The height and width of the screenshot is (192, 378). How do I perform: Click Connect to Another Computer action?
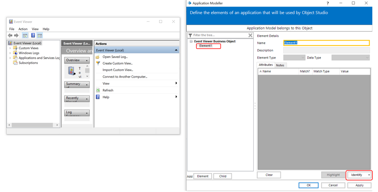tap(125, 76)
